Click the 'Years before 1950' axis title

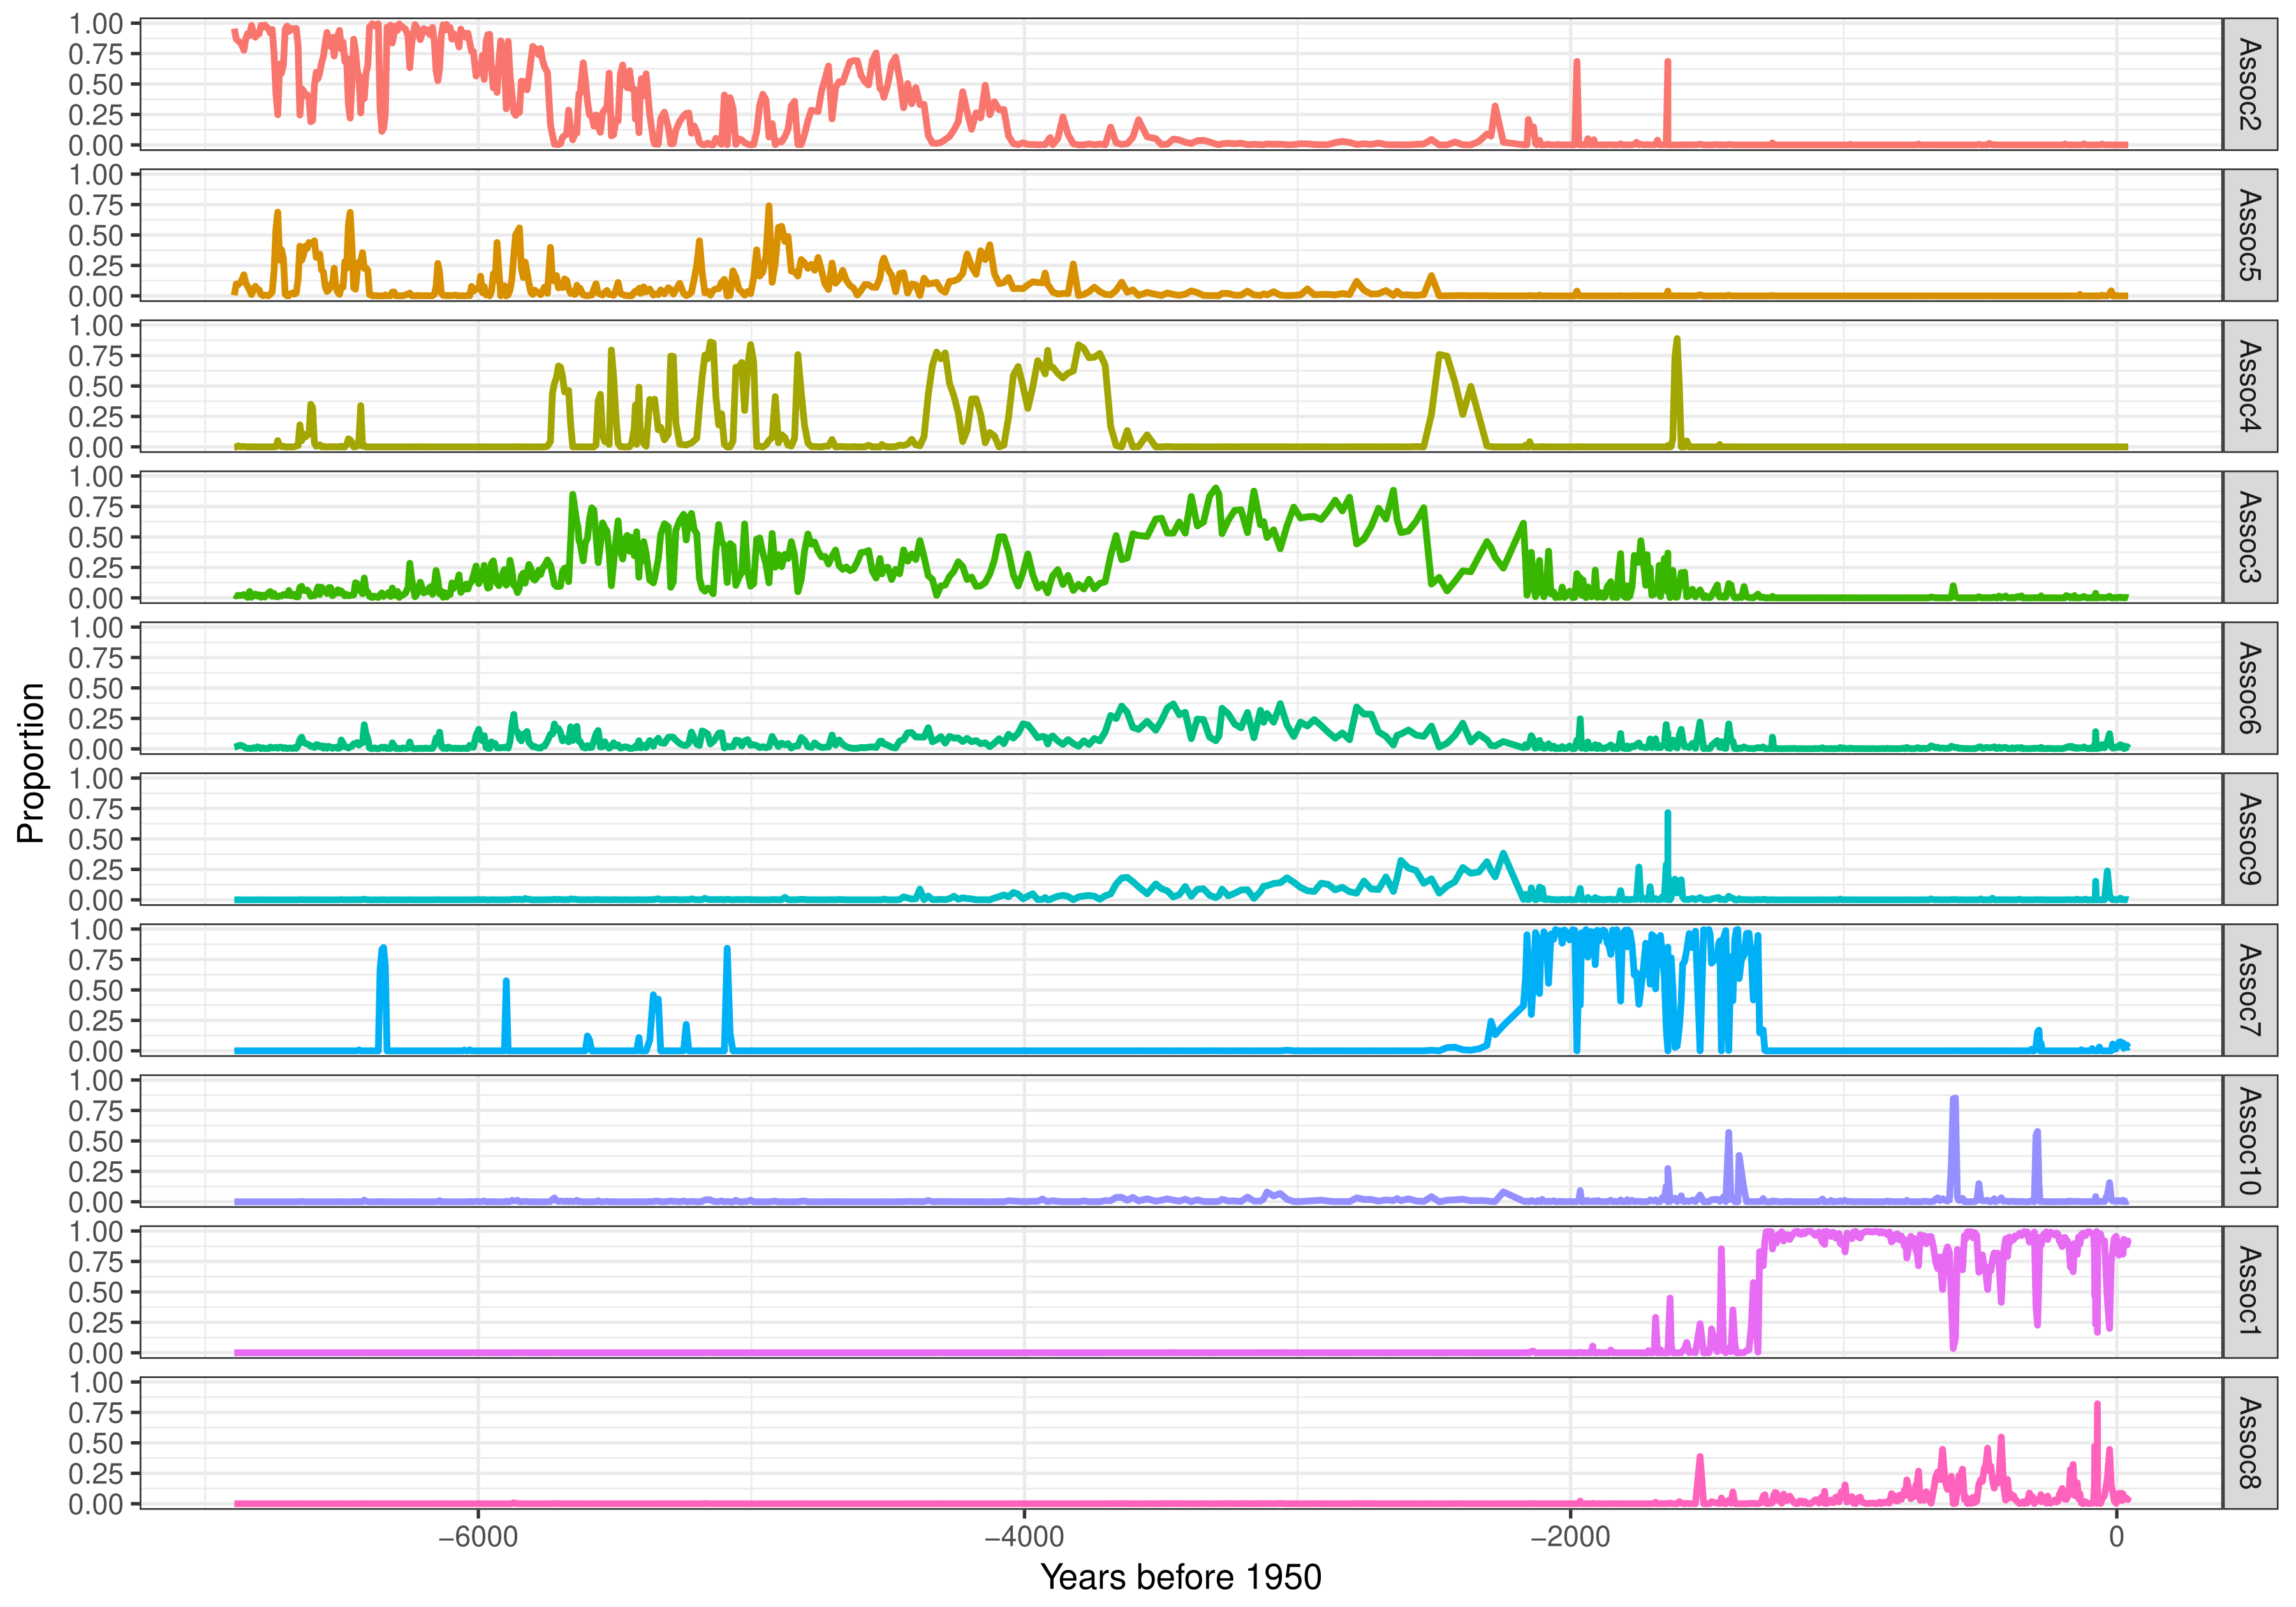pos(1181,1577)
